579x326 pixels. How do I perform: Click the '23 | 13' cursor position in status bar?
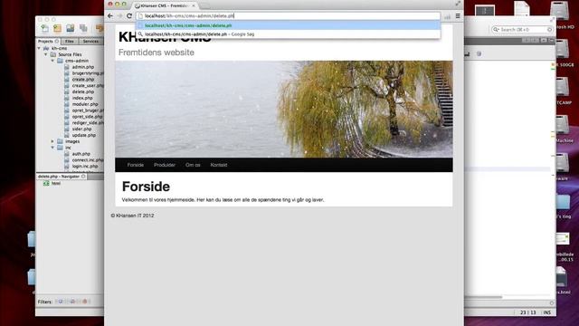pos(528,312)
